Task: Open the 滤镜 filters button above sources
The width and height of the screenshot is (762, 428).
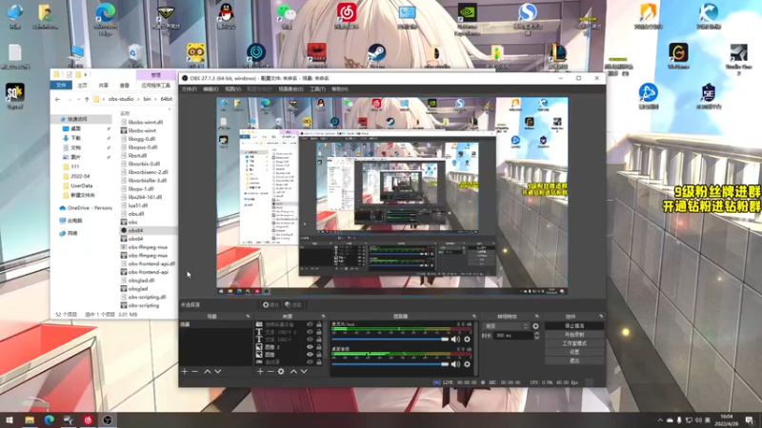Action: click(293, 304)
